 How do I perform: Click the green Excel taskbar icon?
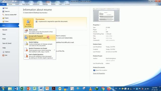pos(22,89)
